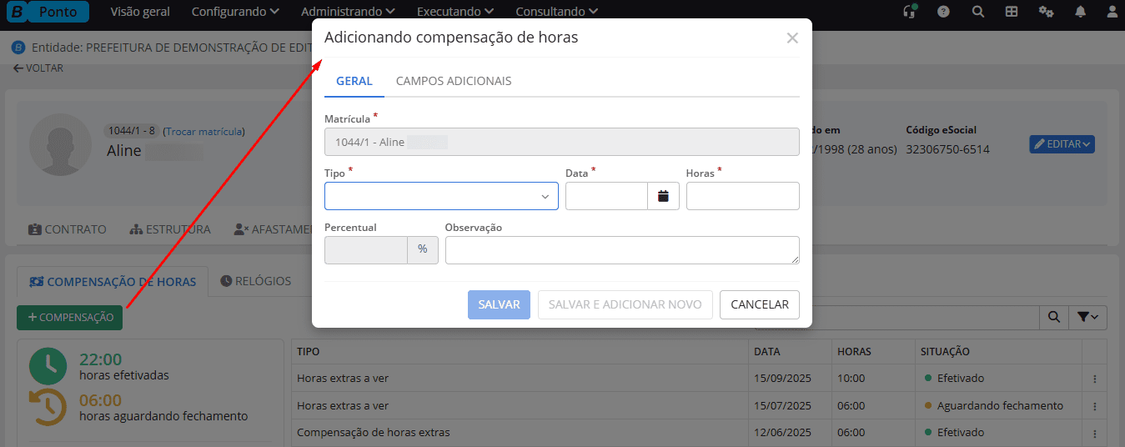Select the RELÓGIOS tab
Viewport: 1125px width, 447px height.
256,281
